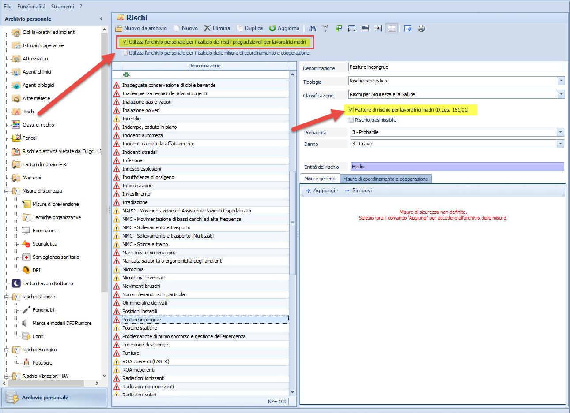Open Cicli lavorativi ed impianti in the sidebar
The width and height of the screenshot is (570, 413).
(49, 32)
